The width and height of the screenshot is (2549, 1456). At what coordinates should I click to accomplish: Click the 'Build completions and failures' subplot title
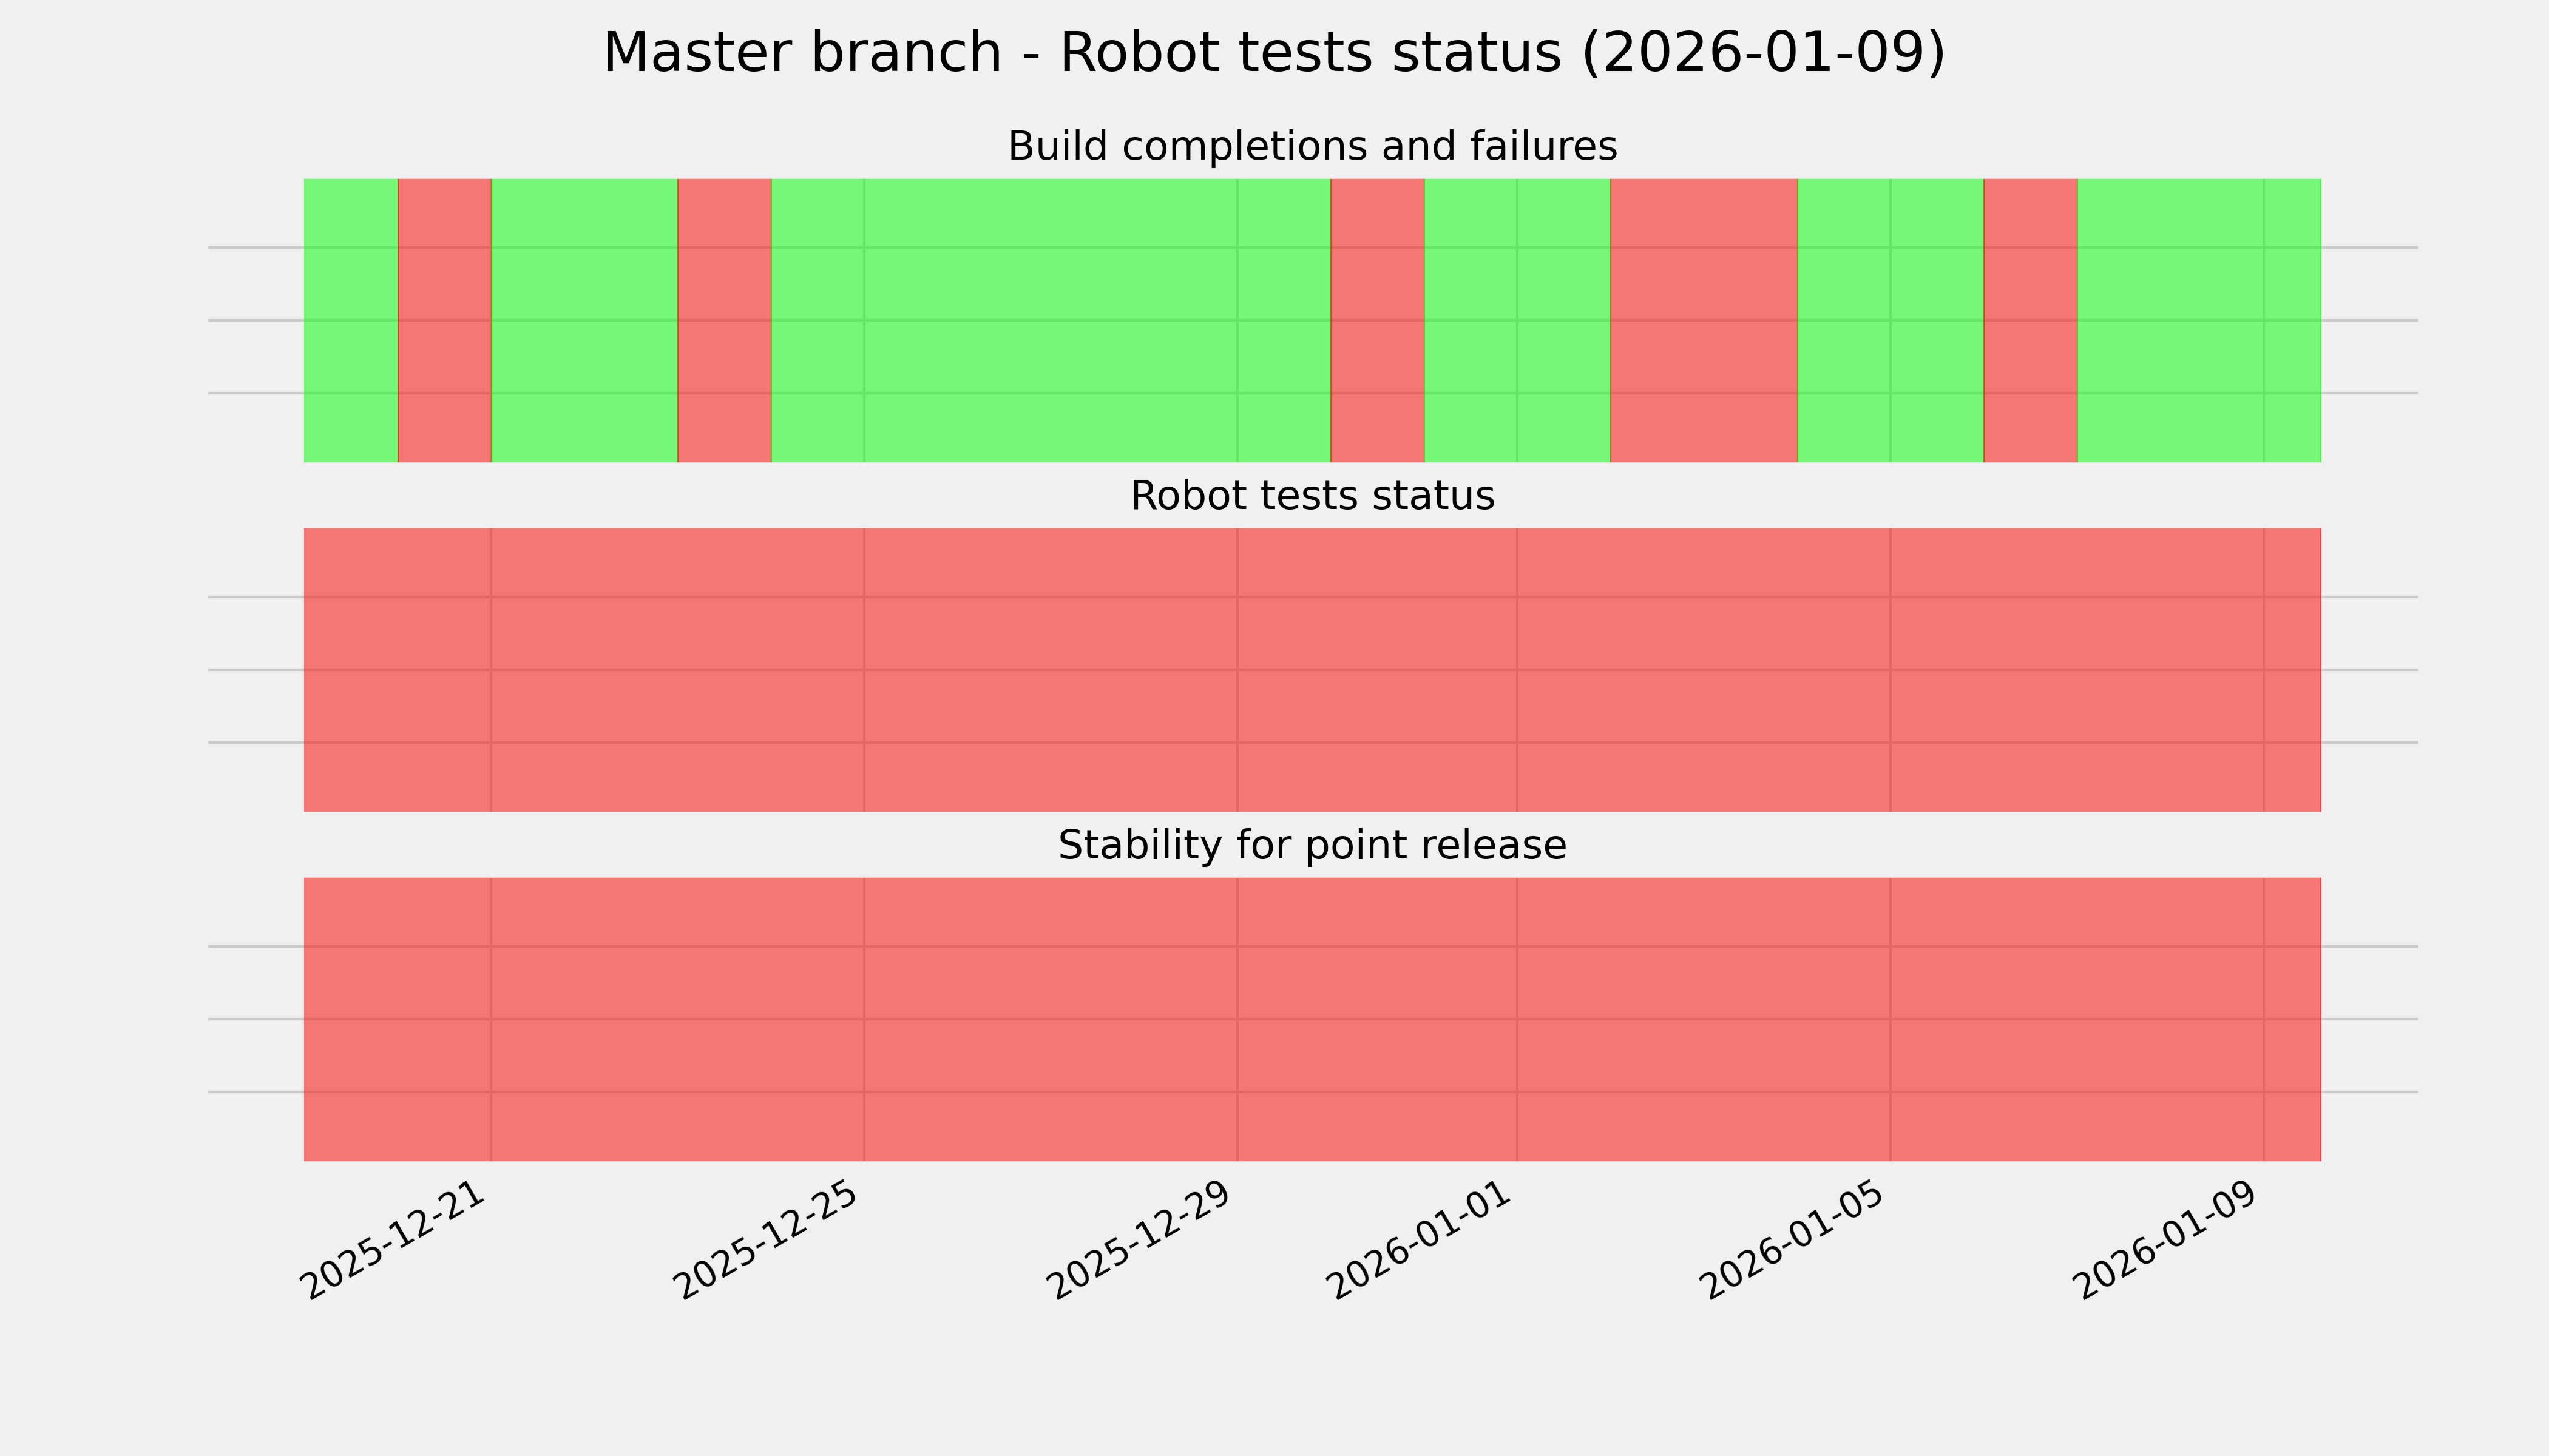click(x=1312, y=147)
